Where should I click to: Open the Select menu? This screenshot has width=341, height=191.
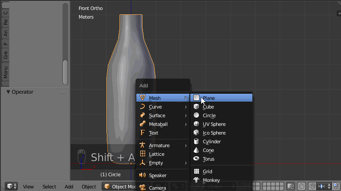click(x=49, y=187)
